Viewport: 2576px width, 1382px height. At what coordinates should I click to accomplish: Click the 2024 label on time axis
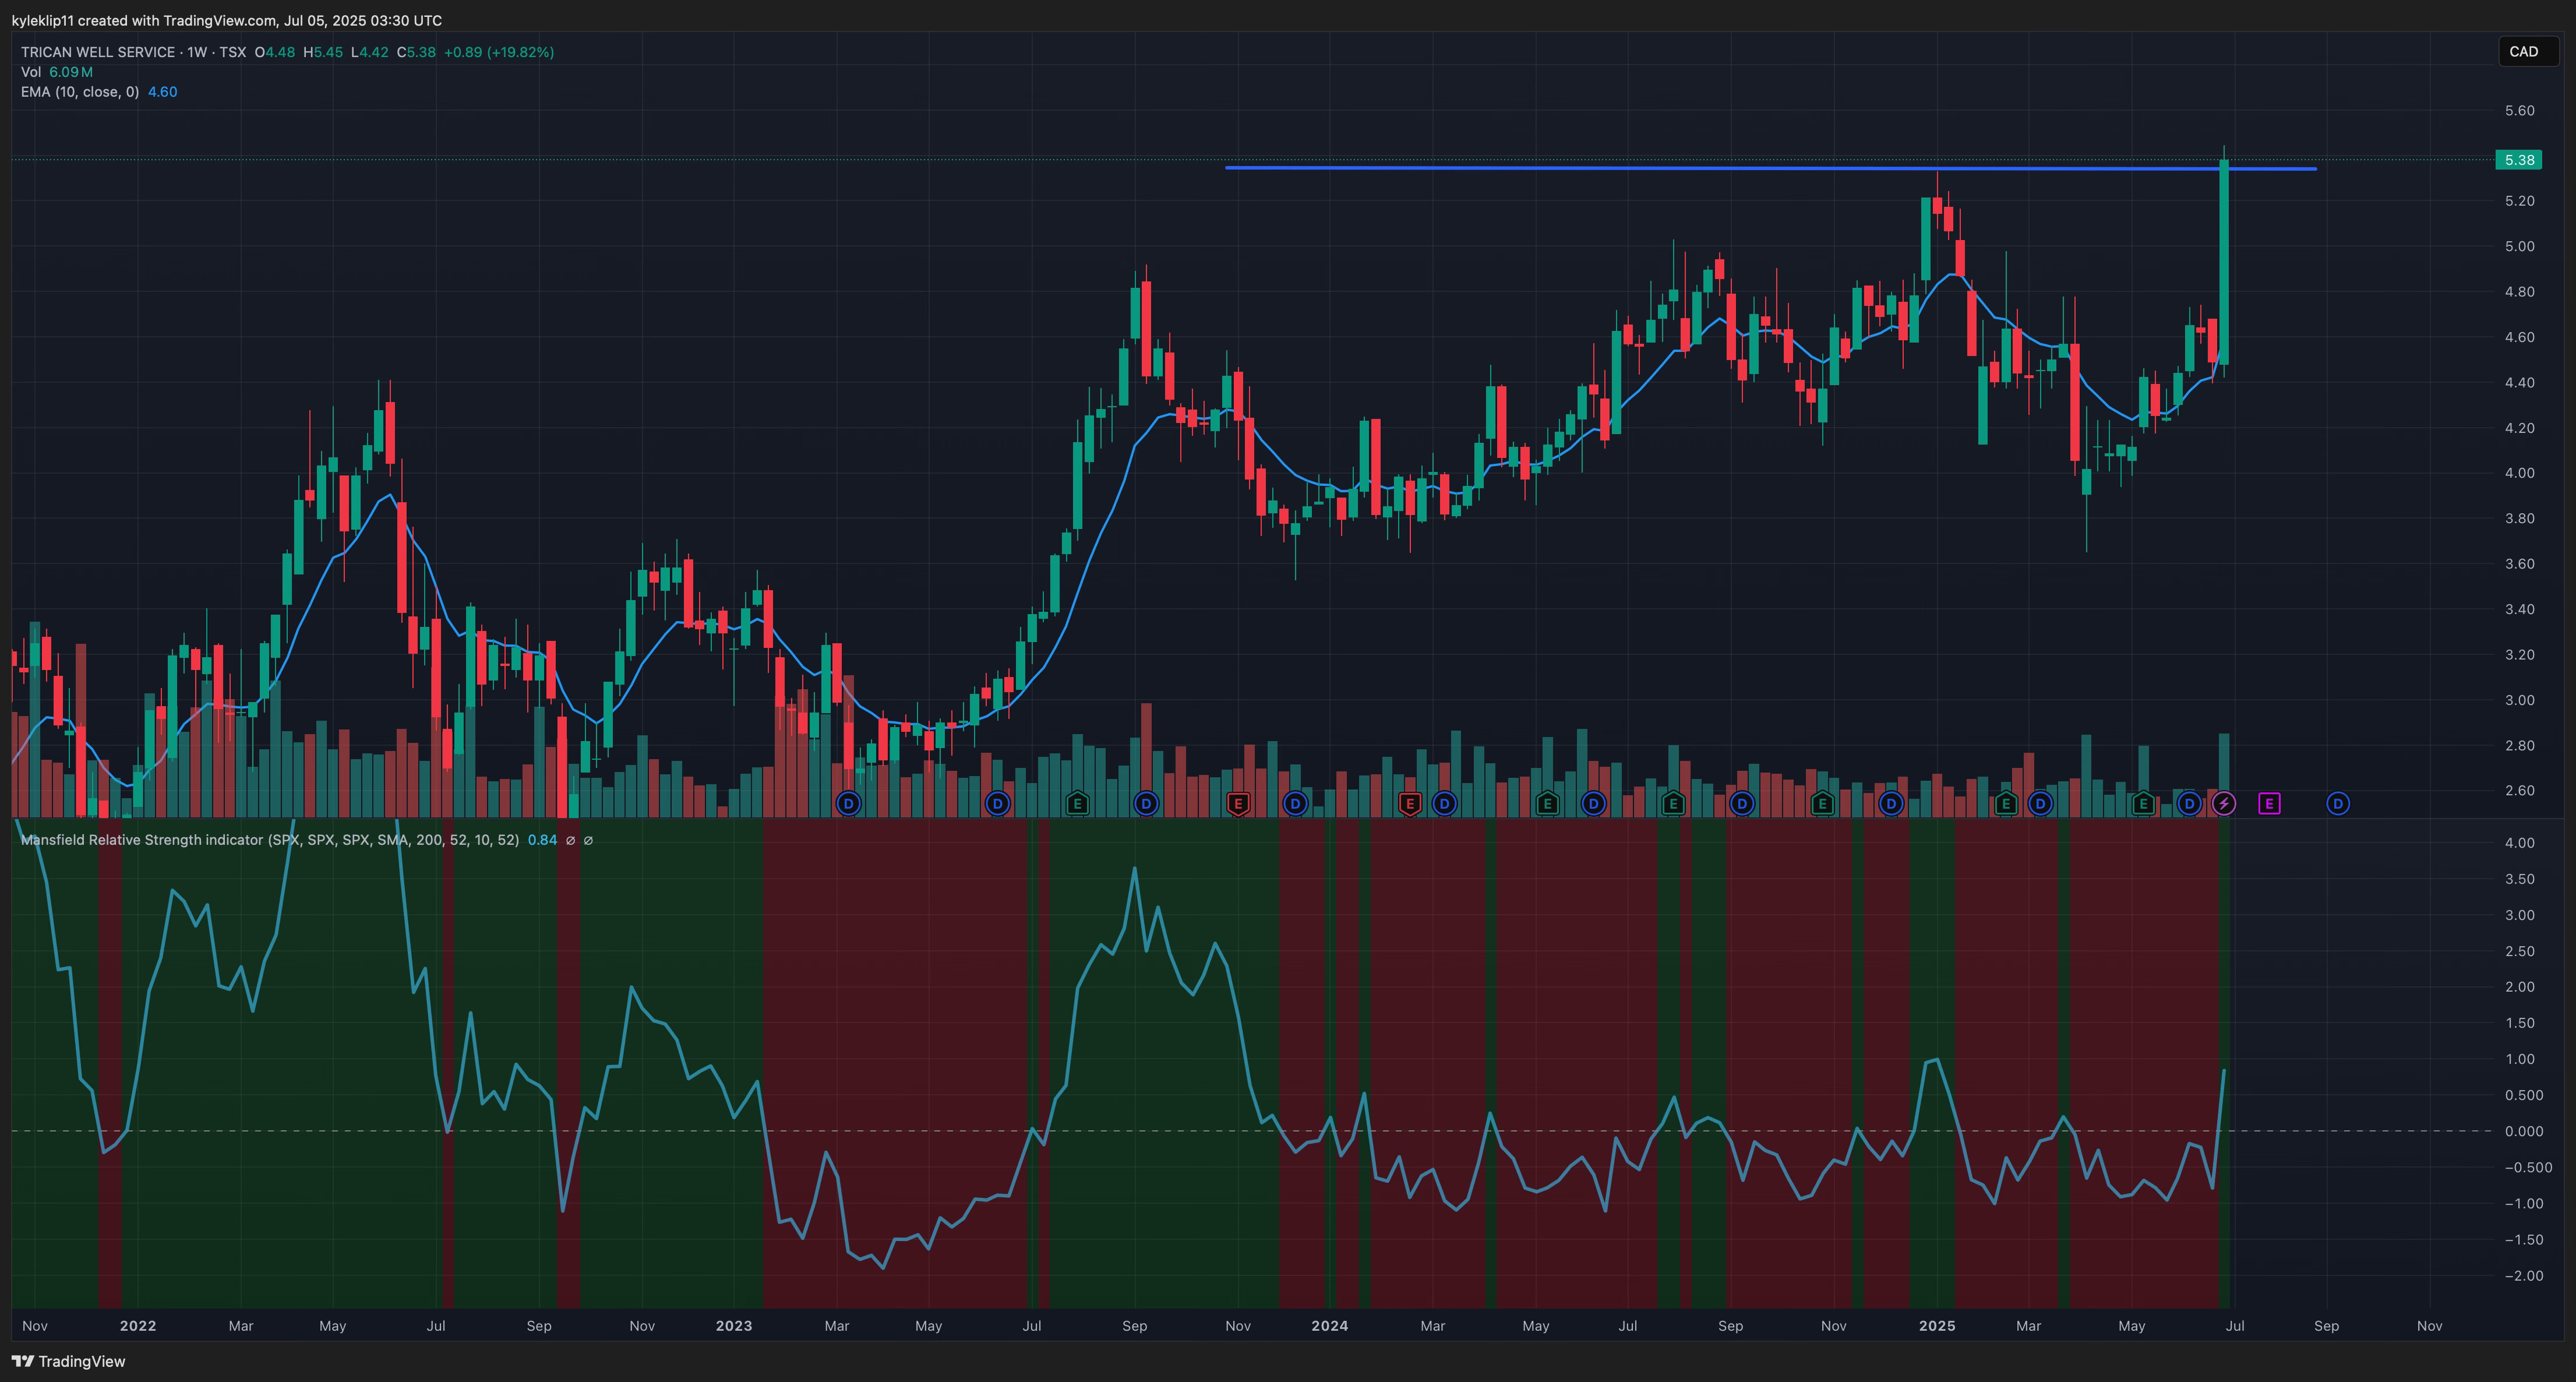tap(1329, 1326)
